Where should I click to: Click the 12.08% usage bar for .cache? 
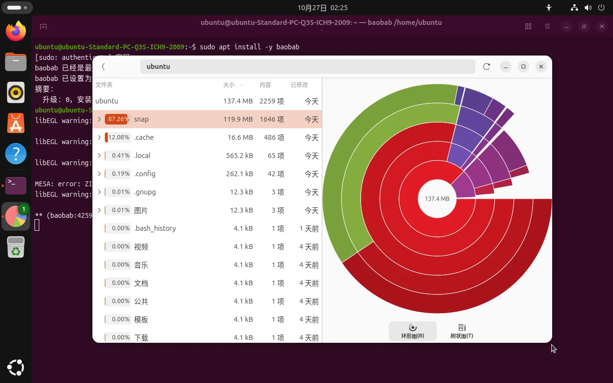coord(118,137)
